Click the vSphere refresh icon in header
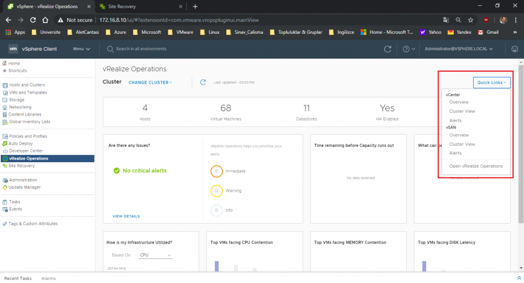The height and width of the screenshot is (283, 524). pos(388,49)
